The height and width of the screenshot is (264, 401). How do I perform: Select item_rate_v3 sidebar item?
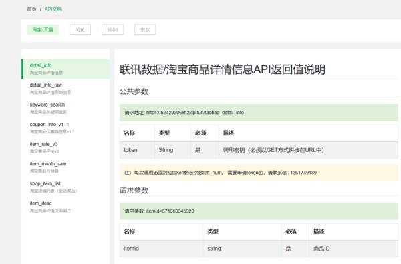[x=65, y=147]
